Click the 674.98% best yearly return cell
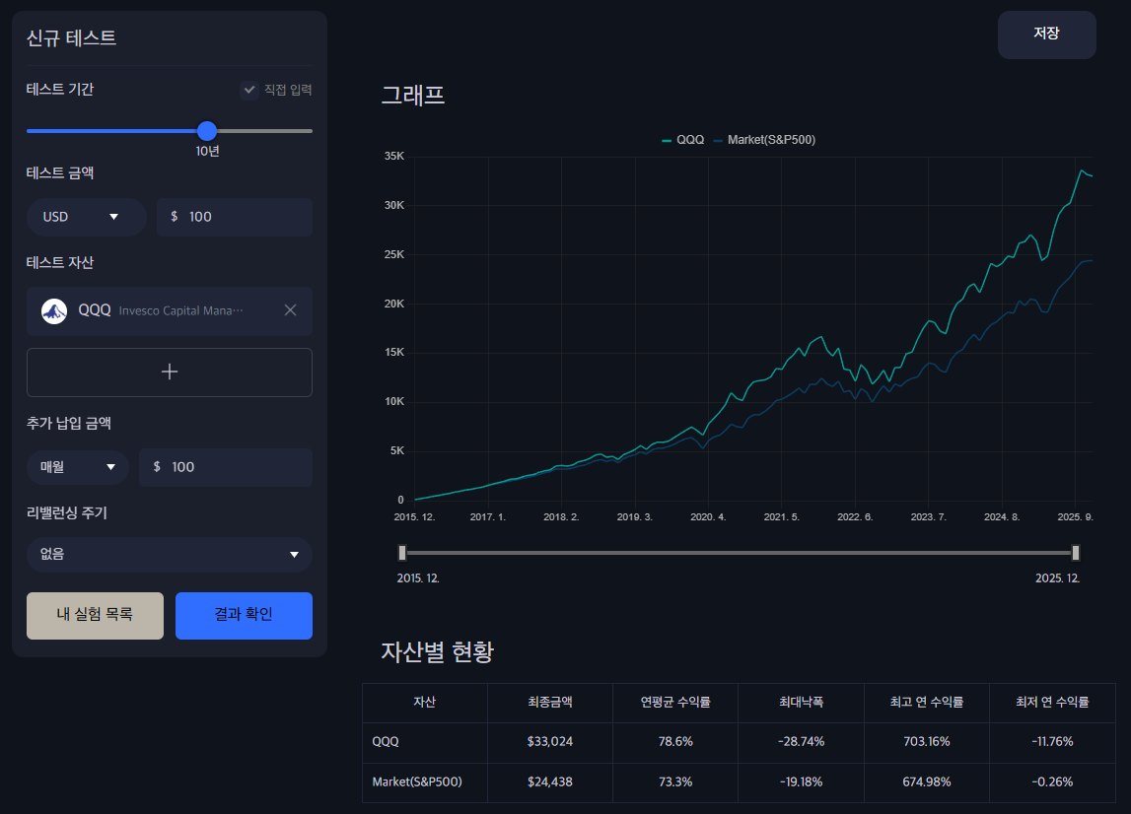Image resolution: width=1131 pixels, height=814 pixels. pyautogui.click(x=927, y=782)
